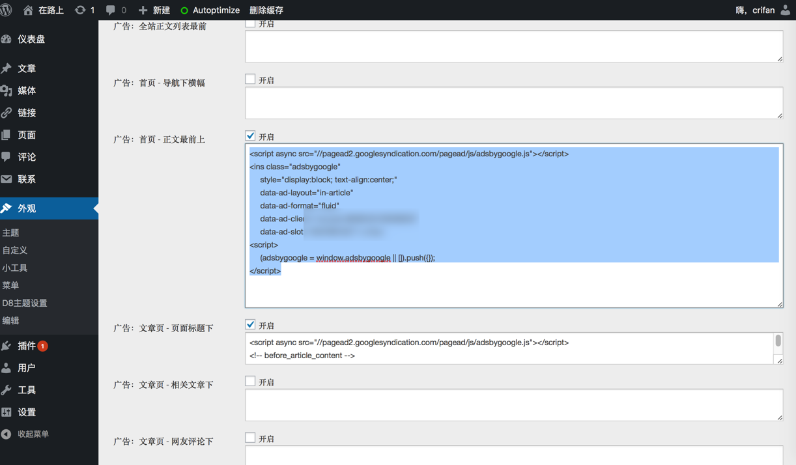This screenshot has height=465, width=796.
Task: Open the 菜单 submenu item
Action: click(x=10, y=285)
